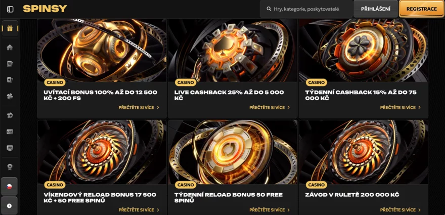Expand Přečtěte si více for Týdenní Cashback
The image size is (445, 215).
click(401, 107)
